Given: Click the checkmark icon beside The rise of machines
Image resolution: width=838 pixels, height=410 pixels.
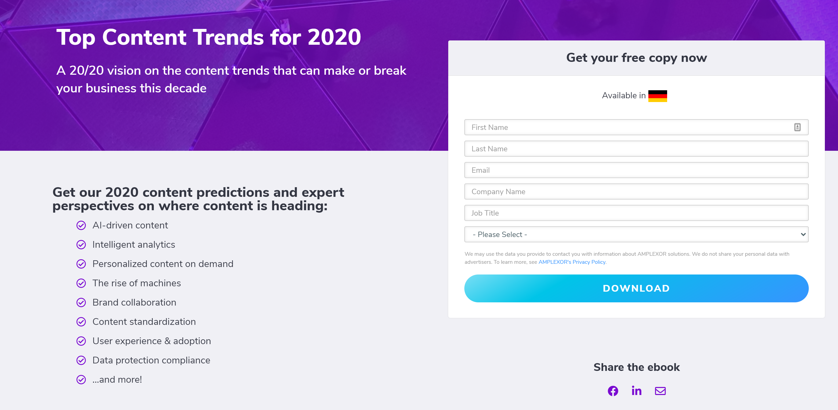Looking at the screenshot, I should pyautogui.click(x=81, y=283).
